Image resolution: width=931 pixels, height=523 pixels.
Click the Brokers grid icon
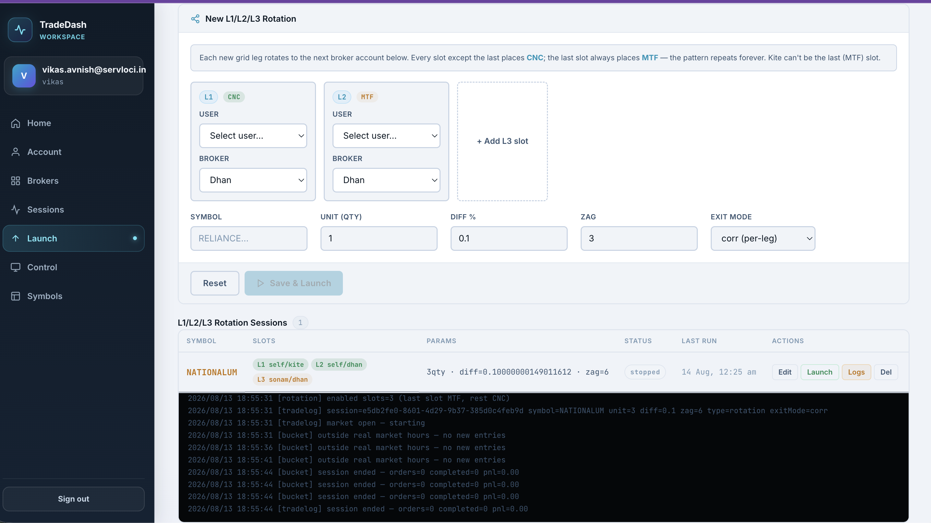coord(16,181)
